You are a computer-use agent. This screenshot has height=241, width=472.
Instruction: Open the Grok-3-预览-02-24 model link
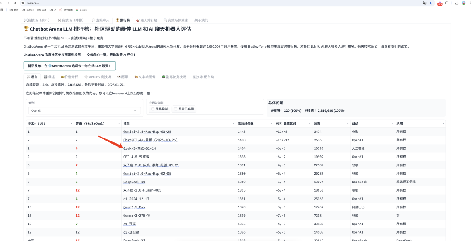point(139,148)
